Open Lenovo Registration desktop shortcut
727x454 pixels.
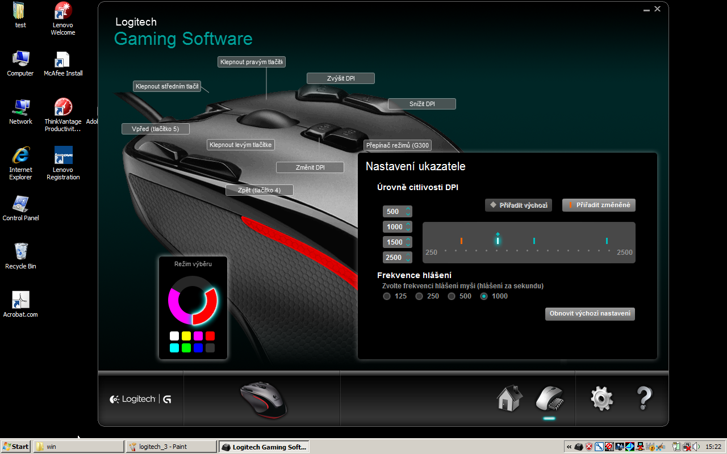63,163
